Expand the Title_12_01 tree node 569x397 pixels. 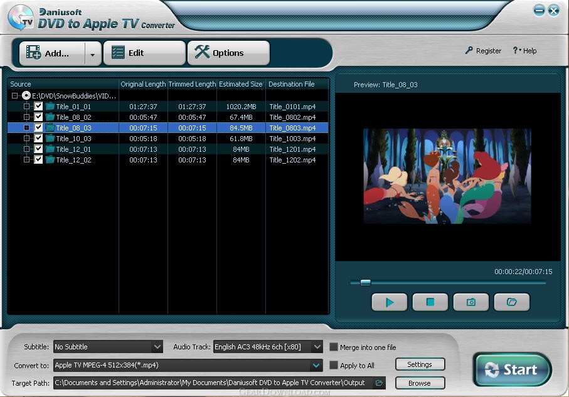26,149
